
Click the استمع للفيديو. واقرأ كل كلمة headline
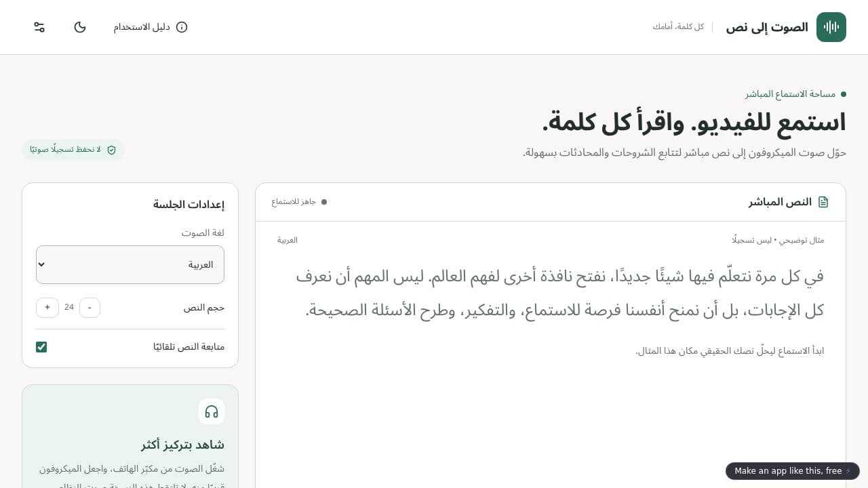(694, 122)
